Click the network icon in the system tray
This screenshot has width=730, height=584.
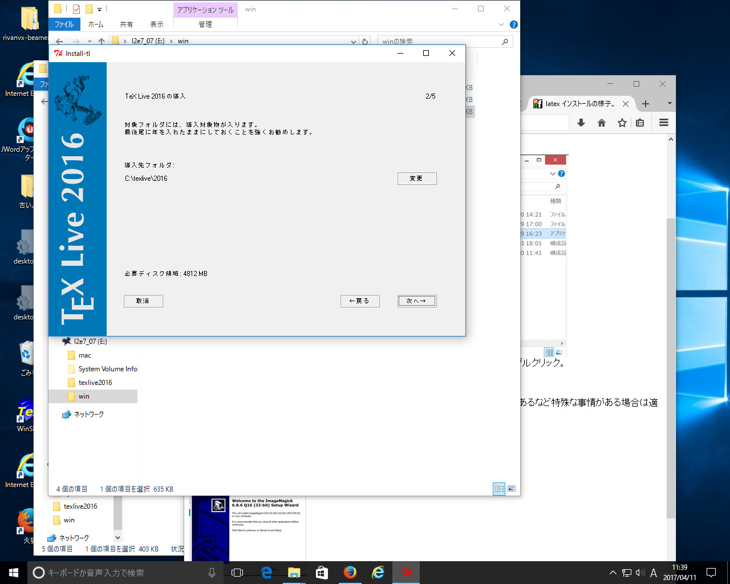pyautogui.click(x=627, y=573)
